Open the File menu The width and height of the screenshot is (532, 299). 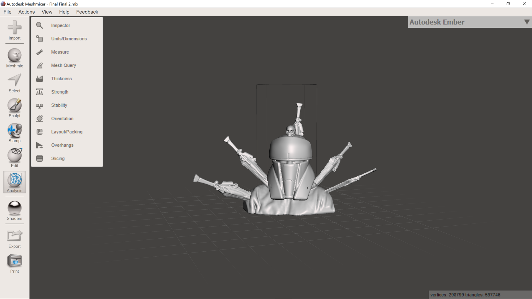pyautogui.click(x=7, y=12)
